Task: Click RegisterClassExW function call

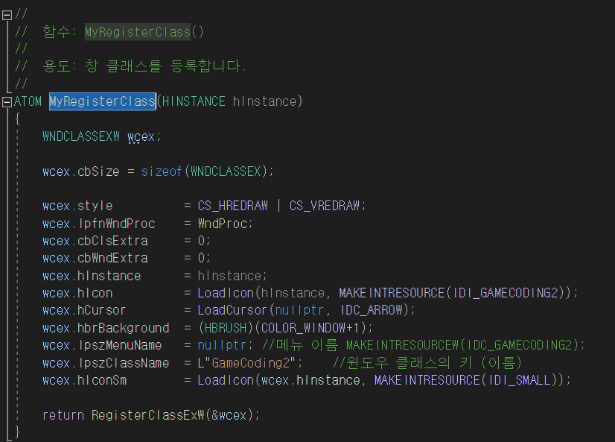Action: pyautogui.click(x=148, y=415)
